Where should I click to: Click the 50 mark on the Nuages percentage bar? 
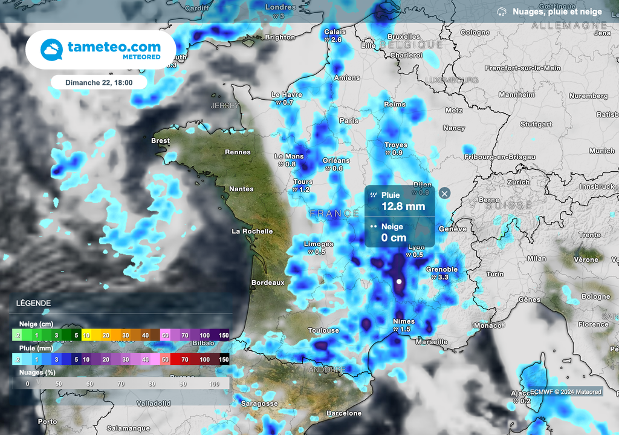(58, 383)
